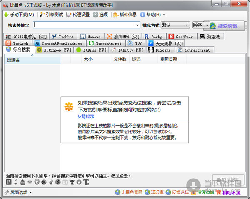Expand the search keyword history dropdown
The width and height of the screenshot is (250, 199).
(137, 25)
